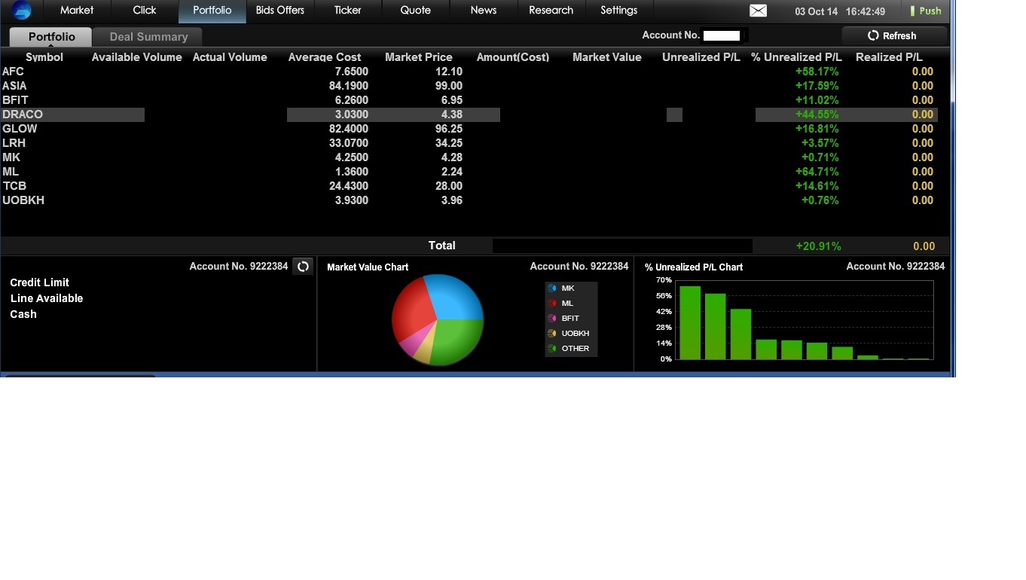1026x580 pixels.
Task: Click the Market Value column header
Action: point(607,57)
